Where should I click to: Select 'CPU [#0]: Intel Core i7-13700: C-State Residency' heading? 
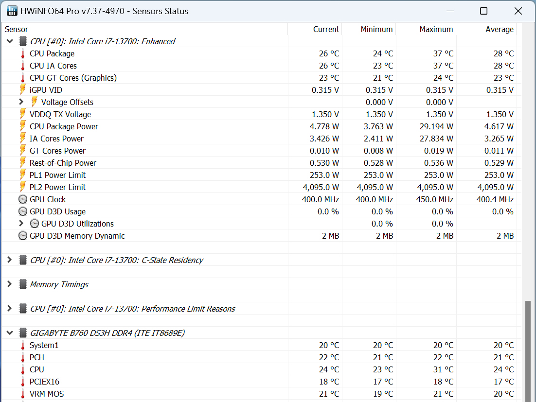117,260
